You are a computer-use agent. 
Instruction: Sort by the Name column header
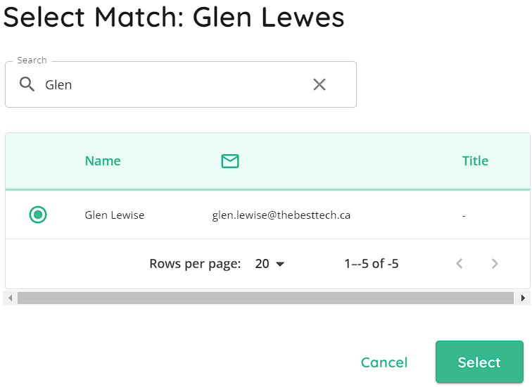[x=103, y=160]
